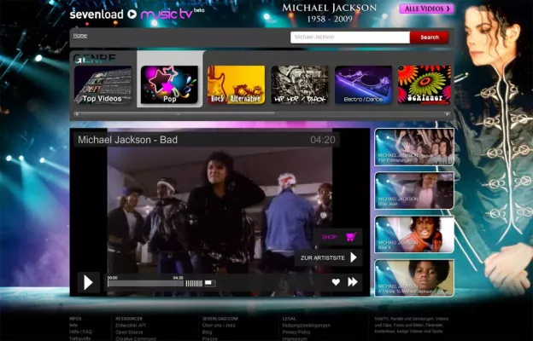Choose the Rock / Alternative genre
The width and height of the screenshot is (533, 341).
point(236,85)
